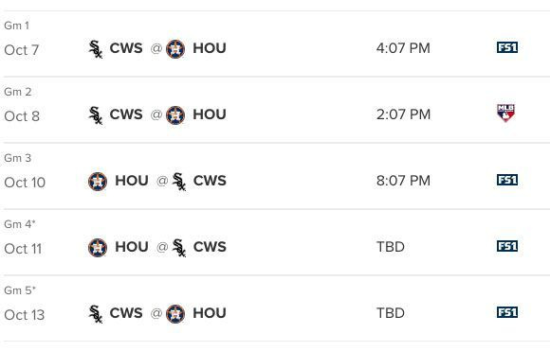Click the FS1 logo in Oct 10 row

tap(507, 180)
